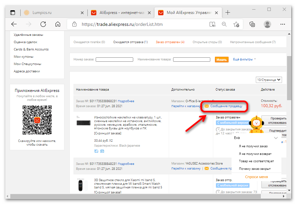Image resolution: width=297 pixels, height=204 pixels.
Task: Click the browser profile avatar
Action: coord(267,24)
